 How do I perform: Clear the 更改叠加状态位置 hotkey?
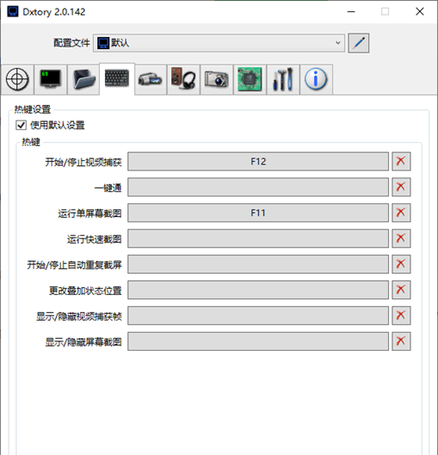401,290
